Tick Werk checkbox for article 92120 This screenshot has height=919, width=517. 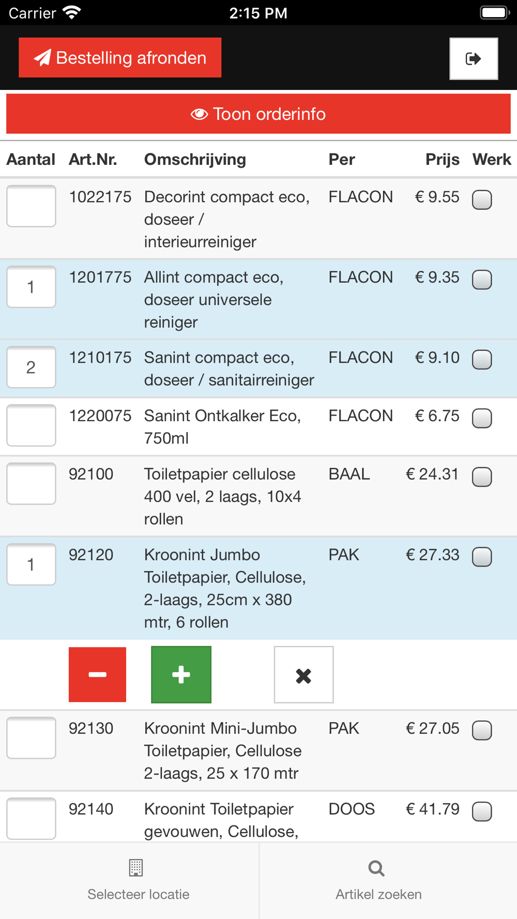click(482, 557)
